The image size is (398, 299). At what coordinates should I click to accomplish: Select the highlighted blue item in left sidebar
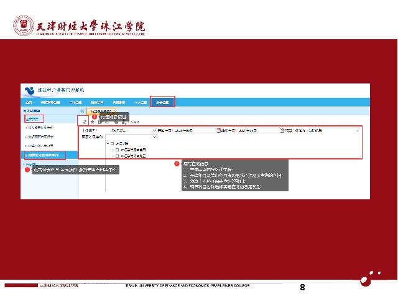[44, 154]
